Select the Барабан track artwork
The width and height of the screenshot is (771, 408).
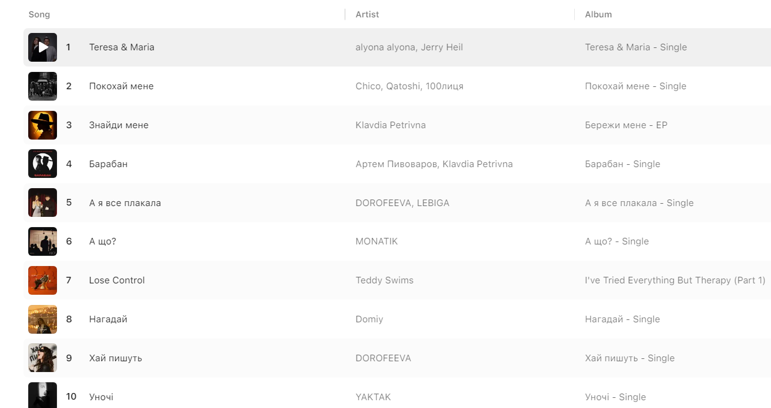pos(43,164)
